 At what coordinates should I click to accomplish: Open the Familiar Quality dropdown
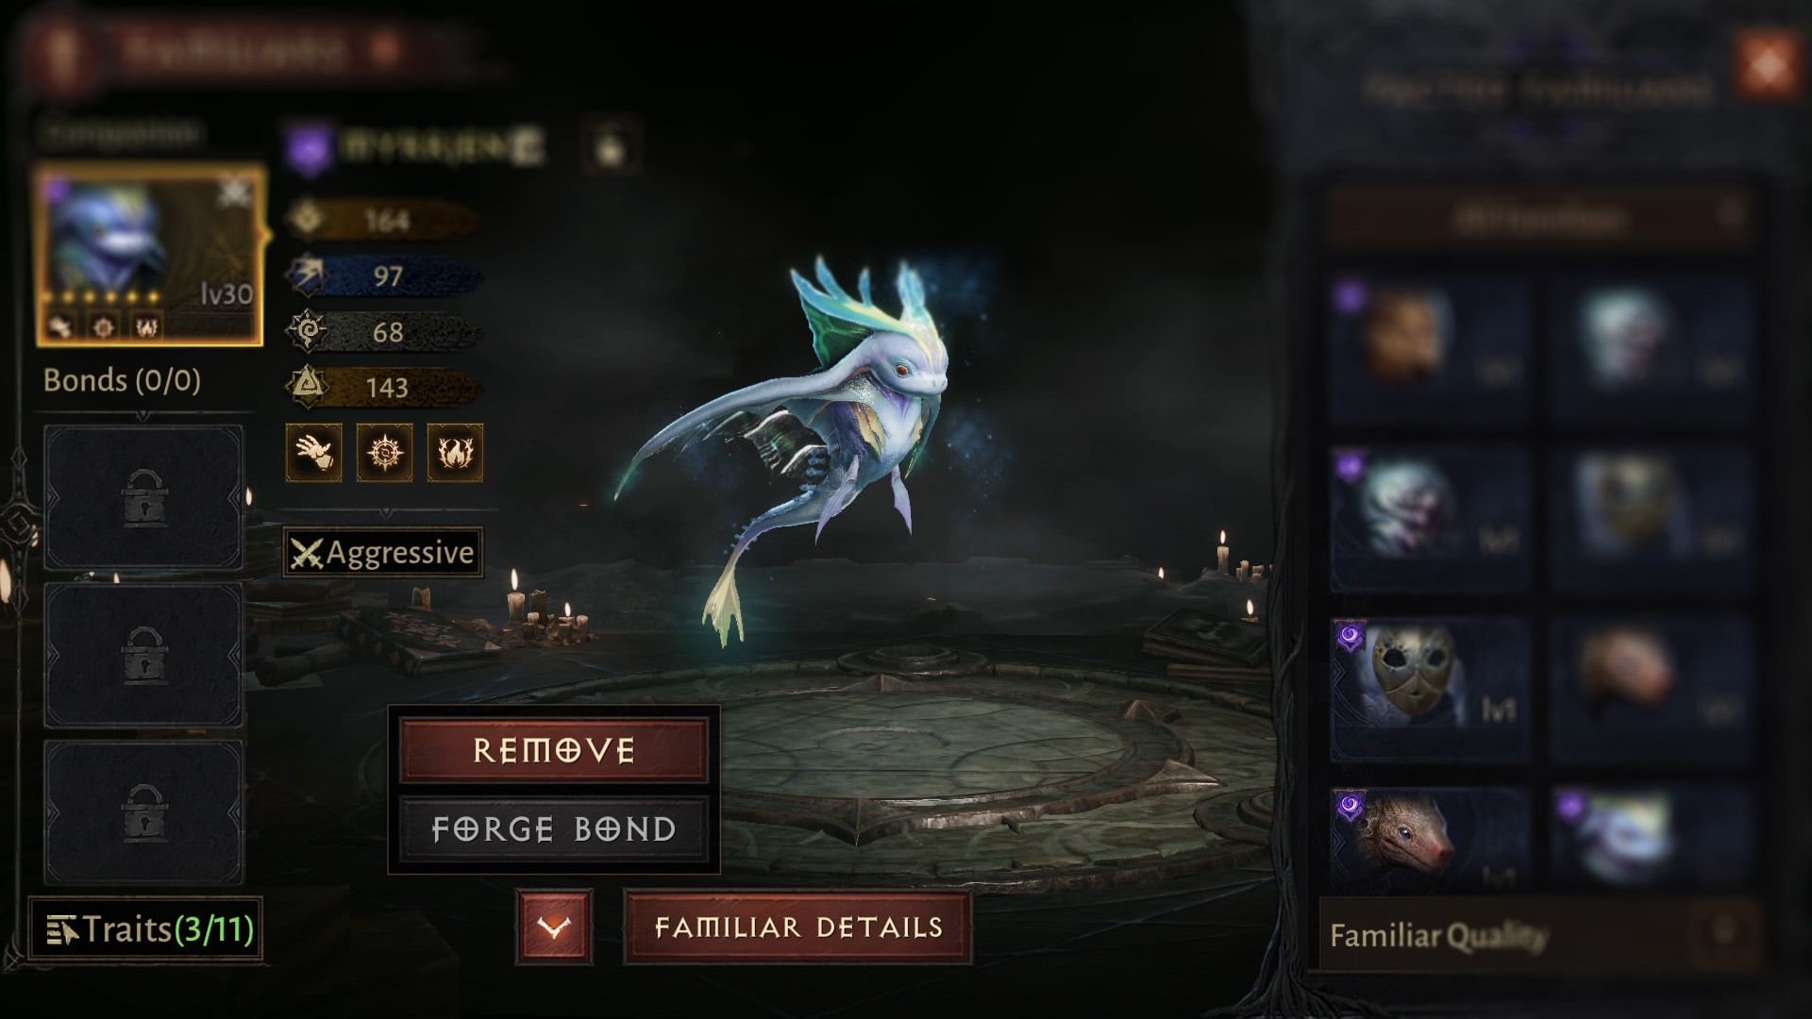point(1539,935)
